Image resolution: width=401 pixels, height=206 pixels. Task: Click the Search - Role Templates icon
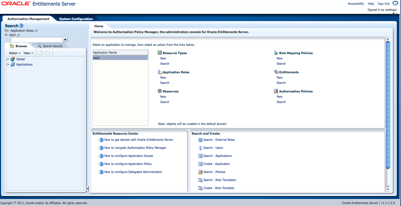200,180
